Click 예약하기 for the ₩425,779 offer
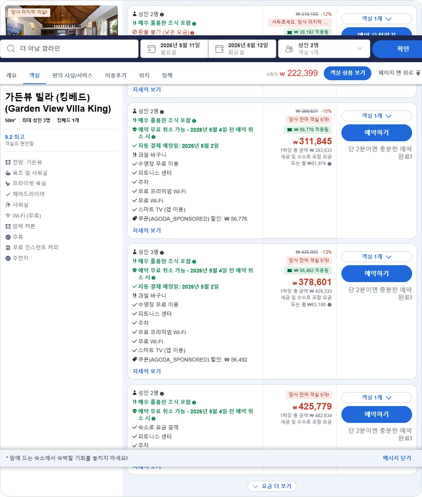The image size is (422, 497). point(377,414)
